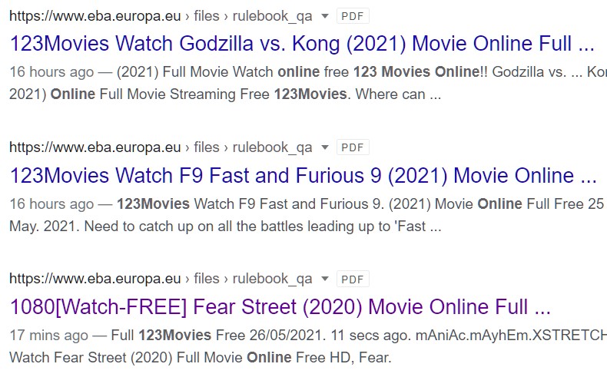The width and height of the screenshot is (607, 387).
Task: Expand dropdown arrow above the Fast and Furious title
Action: 325,147
